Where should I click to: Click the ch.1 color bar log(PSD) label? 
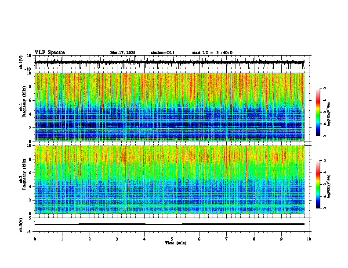tap(329, 114)
